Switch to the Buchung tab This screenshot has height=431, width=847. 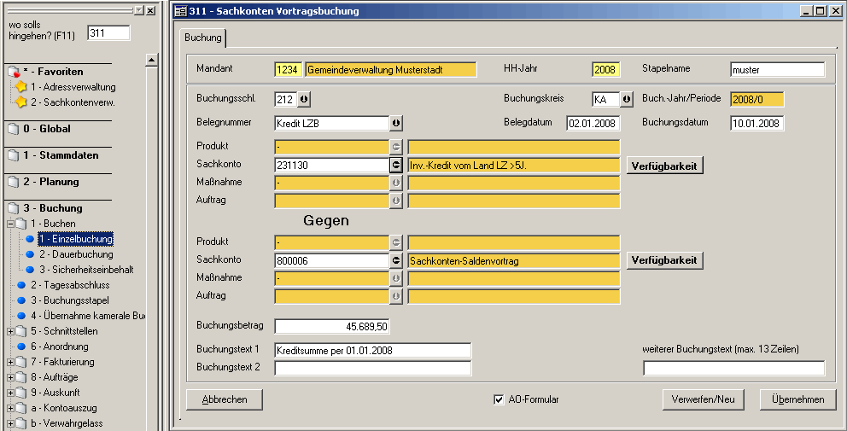pos(203,38)
